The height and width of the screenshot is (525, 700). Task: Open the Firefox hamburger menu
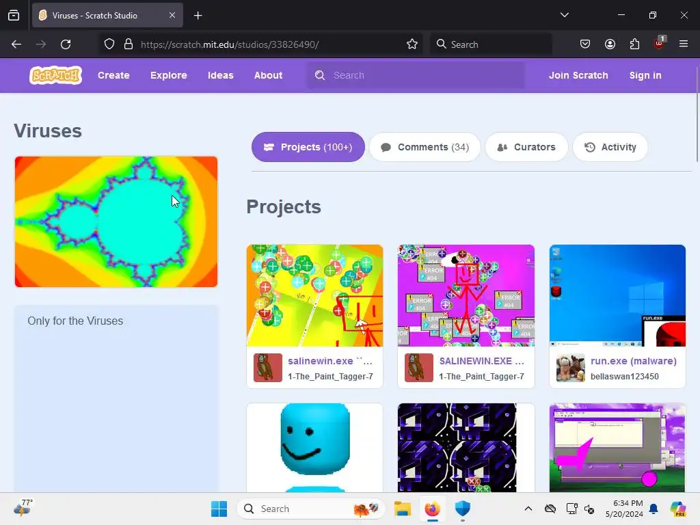pos(684,44)
